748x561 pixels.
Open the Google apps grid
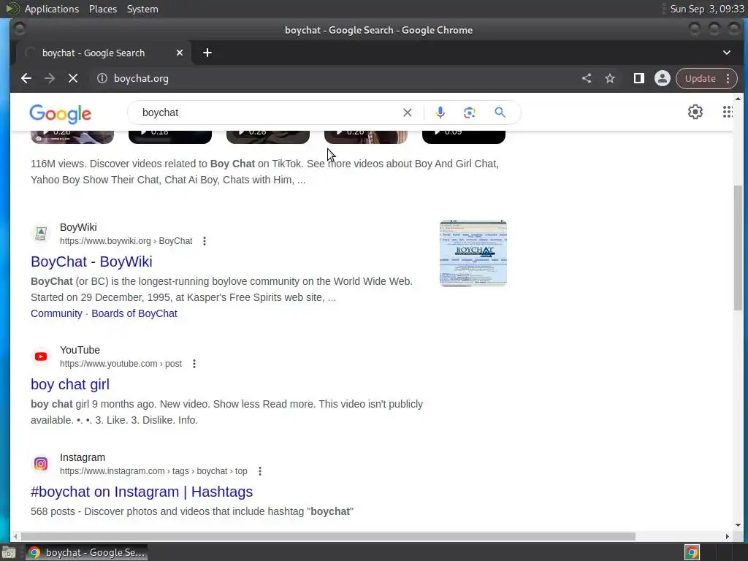pyautogui.click(x=727, y=112)
